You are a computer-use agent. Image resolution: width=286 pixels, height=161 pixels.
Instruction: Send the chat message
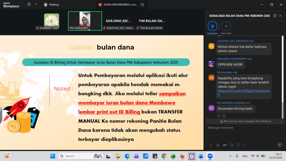(x=280, y=145)
